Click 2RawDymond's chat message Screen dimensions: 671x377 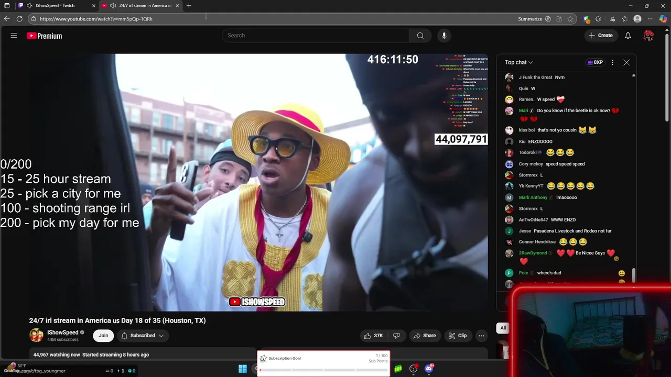pyautogui.click(x=569, y=256)
